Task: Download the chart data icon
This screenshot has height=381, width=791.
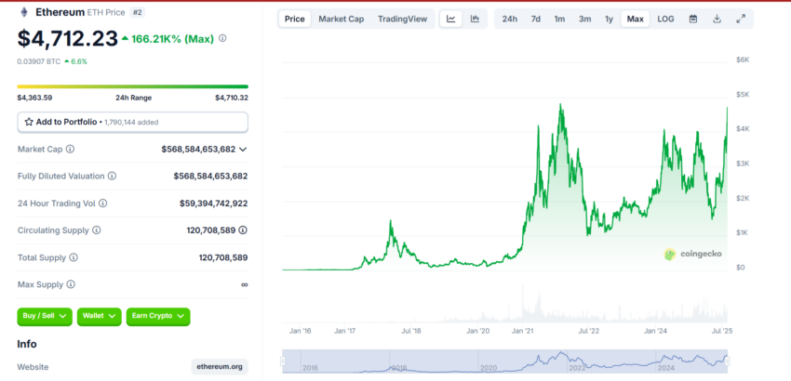Action: click(x=717, y=20)
